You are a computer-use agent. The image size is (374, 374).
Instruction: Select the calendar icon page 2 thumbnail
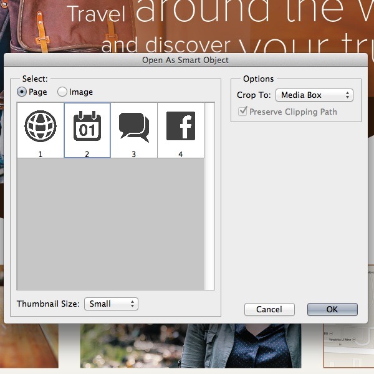pyautogui.click(x=87, y=130)
